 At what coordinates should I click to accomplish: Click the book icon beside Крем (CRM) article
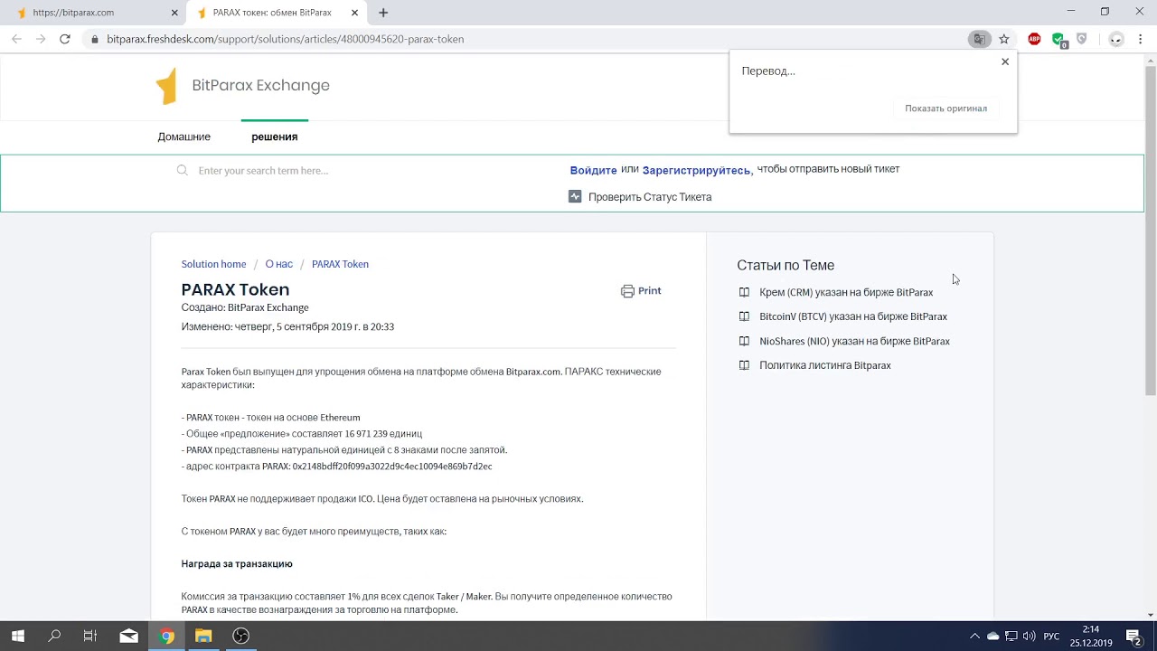tap(744, 292)
